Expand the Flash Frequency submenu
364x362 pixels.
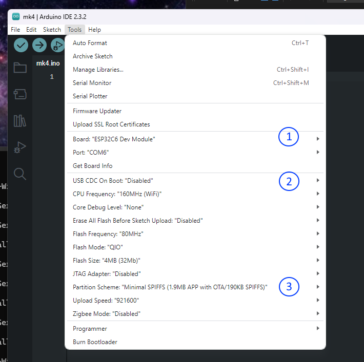(195, 234)
